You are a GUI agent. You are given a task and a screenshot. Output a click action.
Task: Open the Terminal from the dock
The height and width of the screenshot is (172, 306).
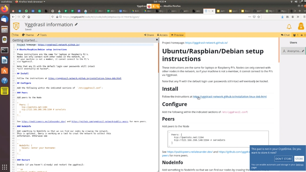(4, 50)
